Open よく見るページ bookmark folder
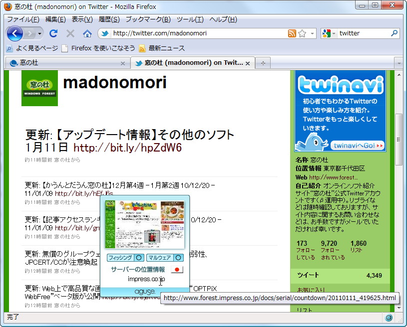The width and height of the screenshot is (407, 327). coord(32,48)
